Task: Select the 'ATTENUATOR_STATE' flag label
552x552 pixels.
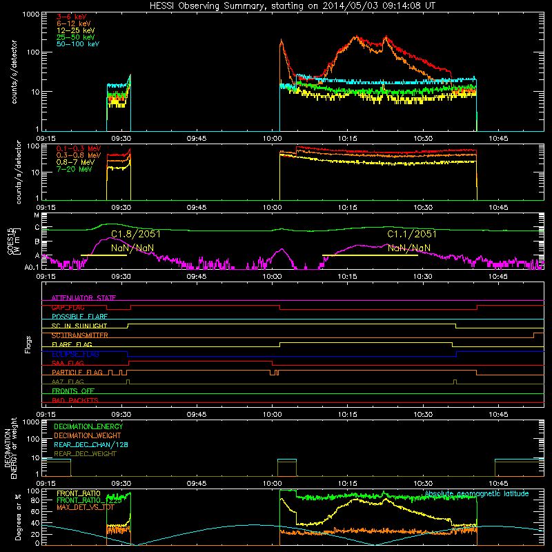Action: pyautogui.click(x=83, y=298)
